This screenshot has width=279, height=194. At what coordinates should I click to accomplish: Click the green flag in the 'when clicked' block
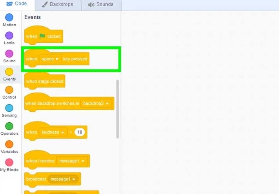[42, 36]
